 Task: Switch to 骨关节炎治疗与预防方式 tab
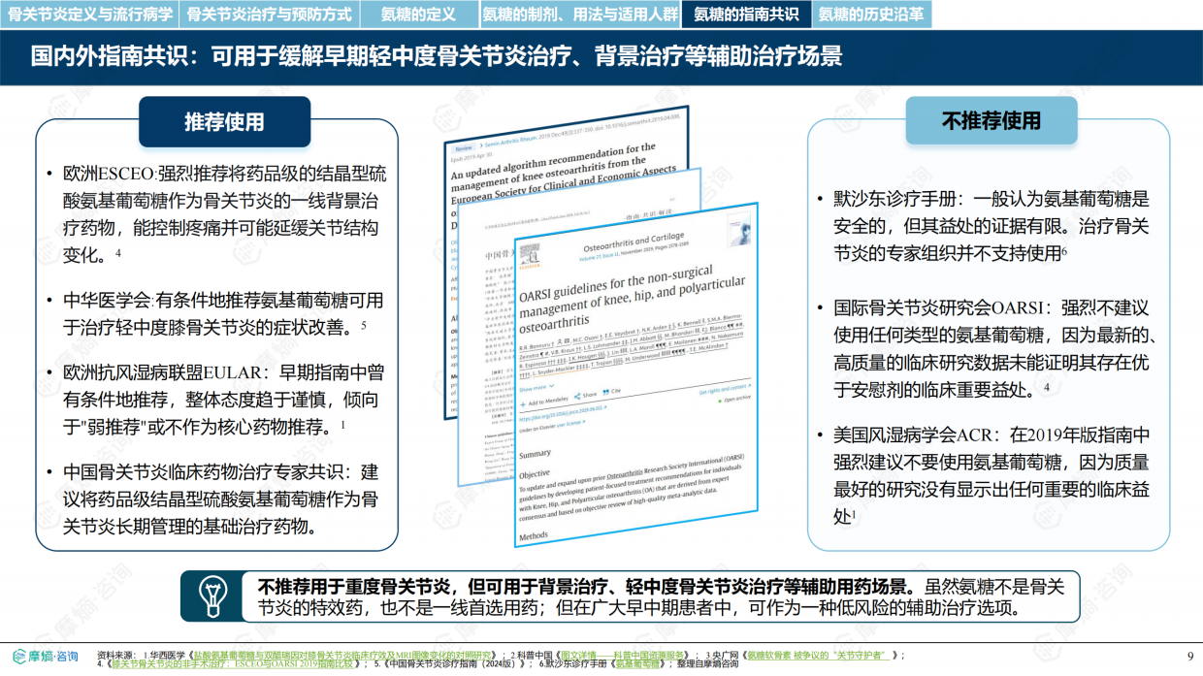pyautogui.click(x=269, y=14)
